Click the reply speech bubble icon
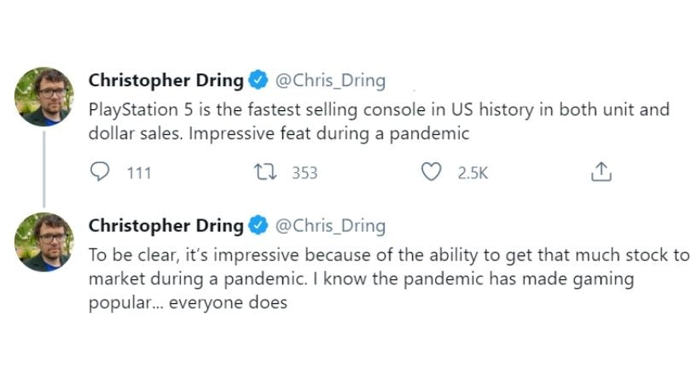Screen dimensions: 691x384 click(100, 172)
